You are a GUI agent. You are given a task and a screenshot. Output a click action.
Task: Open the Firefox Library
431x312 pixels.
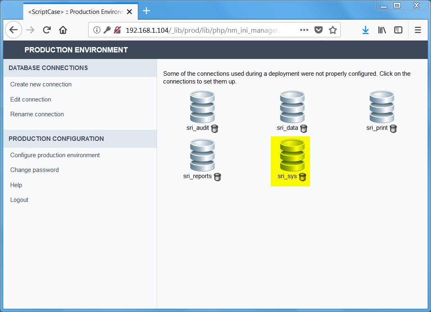tap(382, 29)
